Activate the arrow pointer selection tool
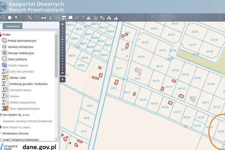The width and height of the screenshot is (225, 150). coord(16,18)
